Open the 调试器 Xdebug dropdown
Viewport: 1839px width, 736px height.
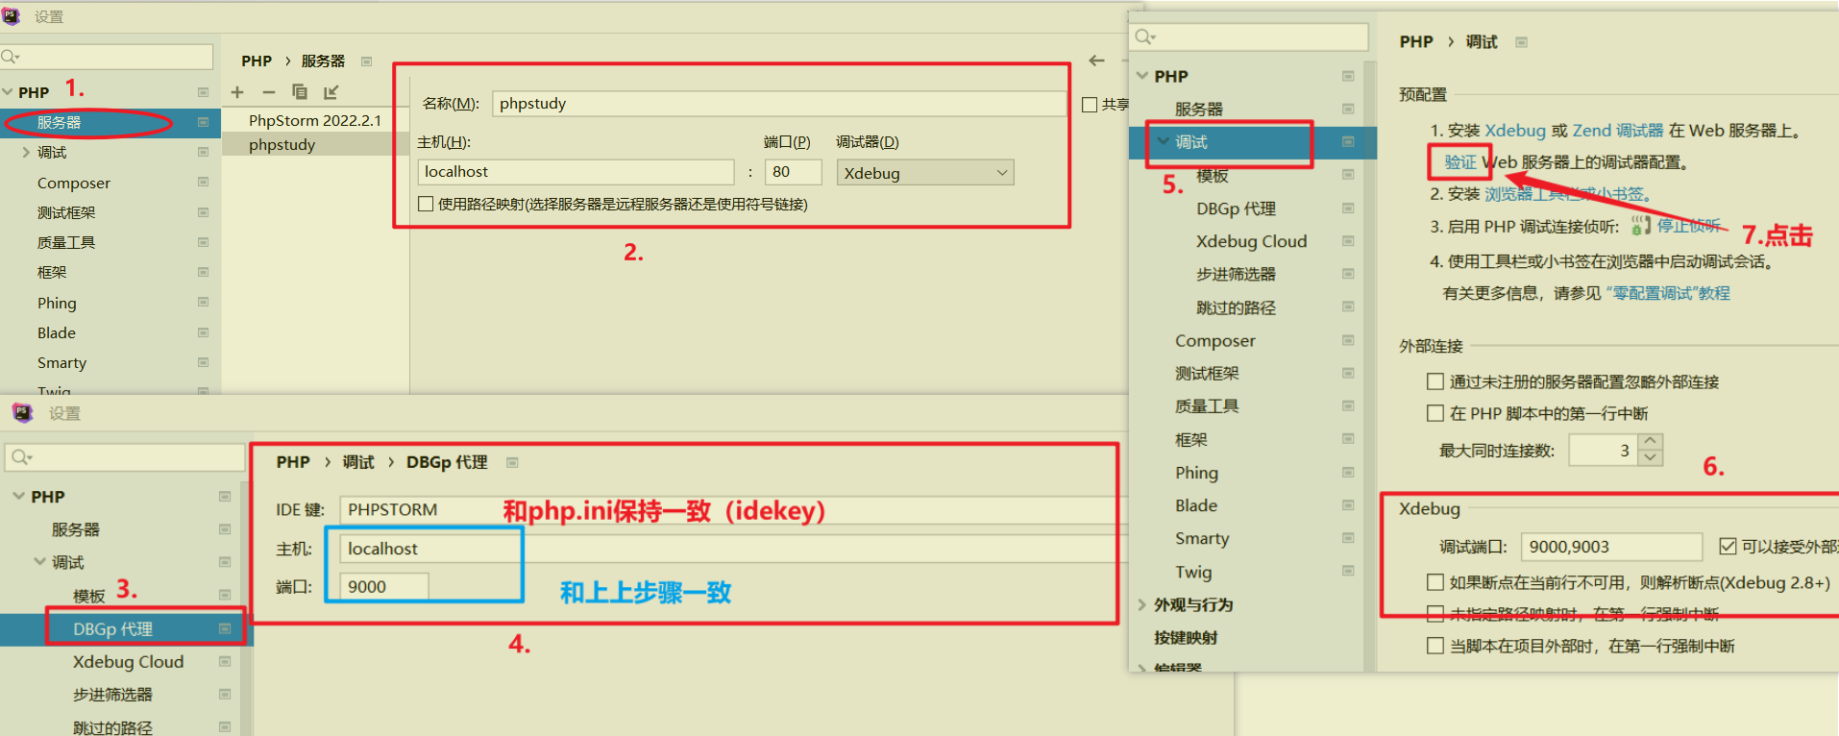(x=925, y=173)
